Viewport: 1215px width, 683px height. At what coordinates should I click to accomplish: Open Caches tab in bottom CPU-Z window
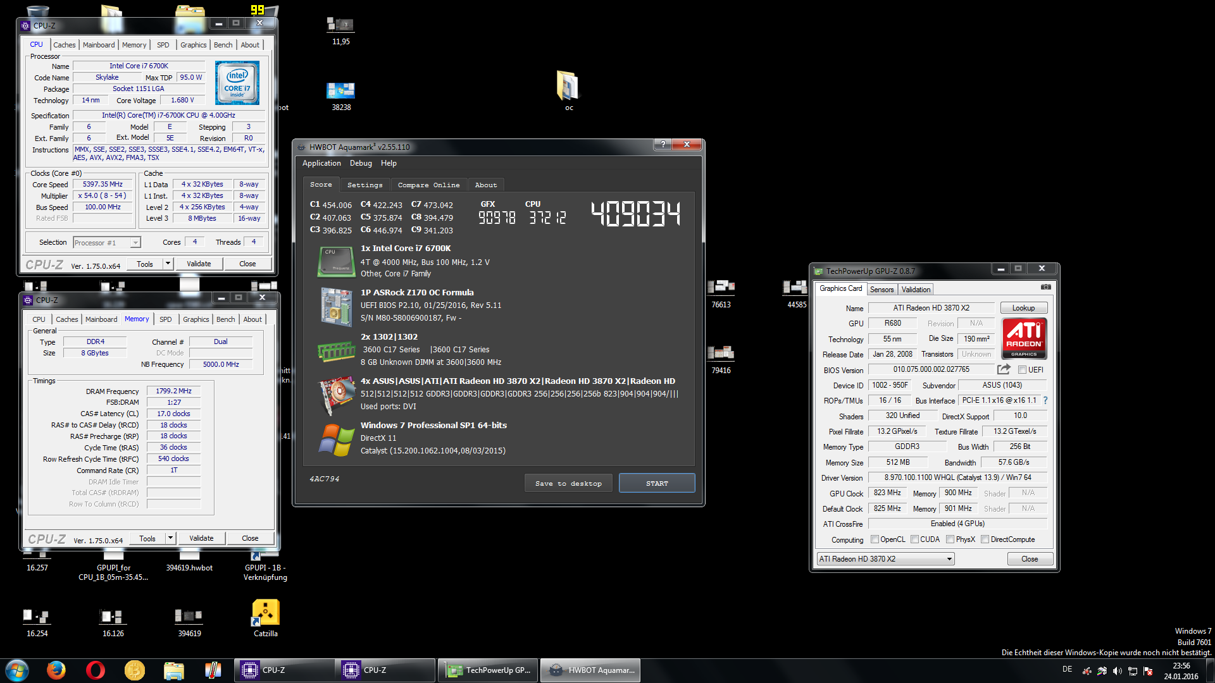point(66,319)
